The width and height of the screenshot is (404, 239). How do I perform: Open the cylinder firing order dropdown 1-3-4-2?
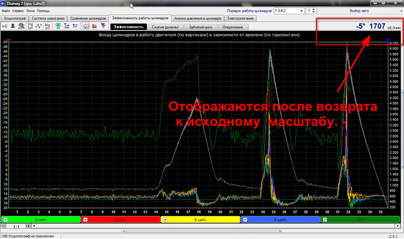[x=301, y=11]
